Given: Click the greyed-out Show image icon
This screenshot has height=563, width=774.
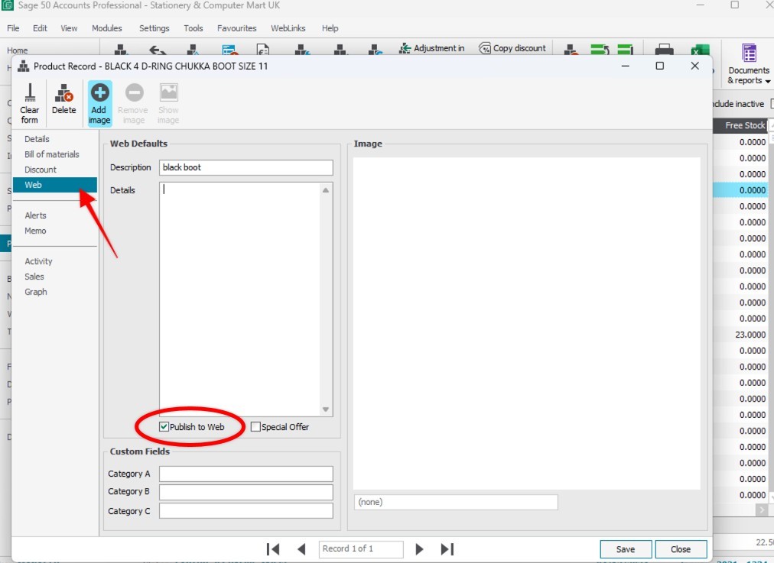Looking at the screenshot, I should (x=168, y=92).
